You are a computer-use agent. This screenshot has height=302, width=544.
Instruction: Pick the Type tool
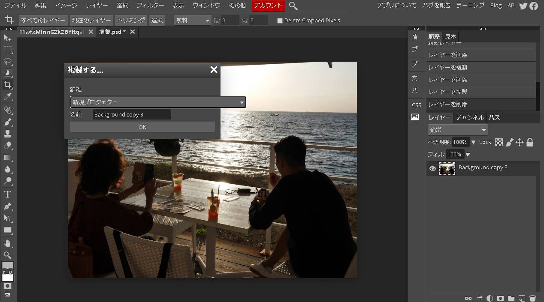8,194
